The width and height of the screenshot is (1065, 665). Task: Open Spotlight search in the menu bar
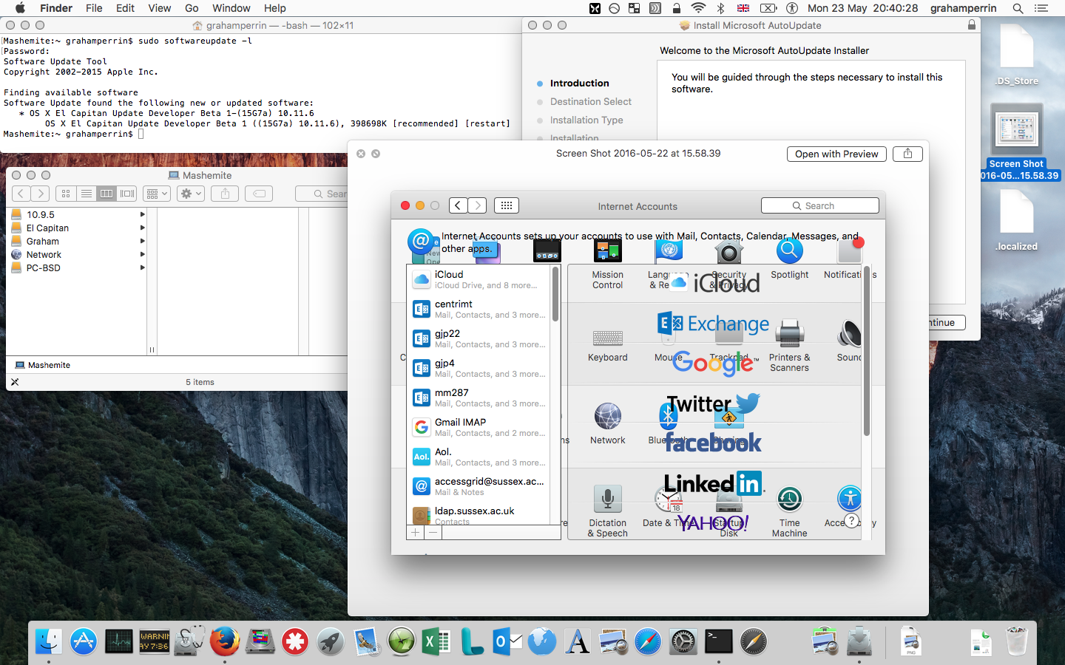pyautogui.click(x=1018, y=8)
